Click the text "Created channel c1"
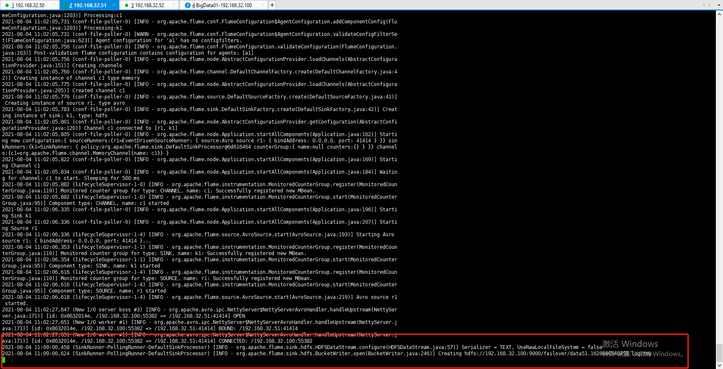 (99, 91)
